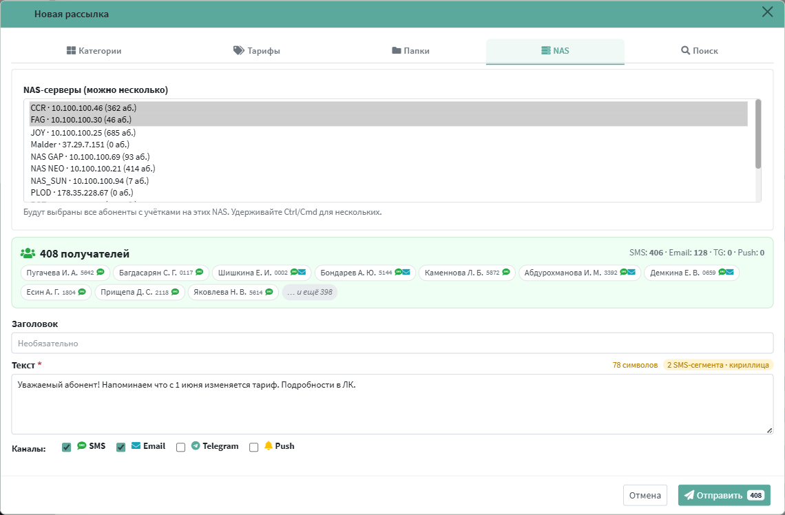This screenshot has width=785, height=515.
Task: Uncheck the Email channel checkbox
Action: 121,447
